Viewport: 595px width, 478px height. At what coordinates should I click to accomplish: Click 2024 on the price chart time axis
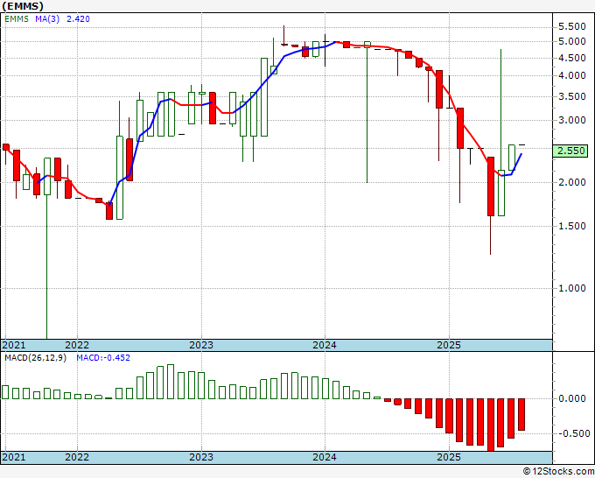coord(325,345)
